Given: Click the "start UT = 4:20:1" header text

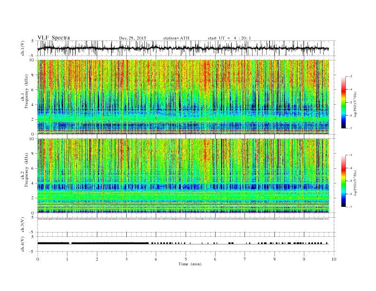Looking at the screenshot, I should [x=229, y=38].
